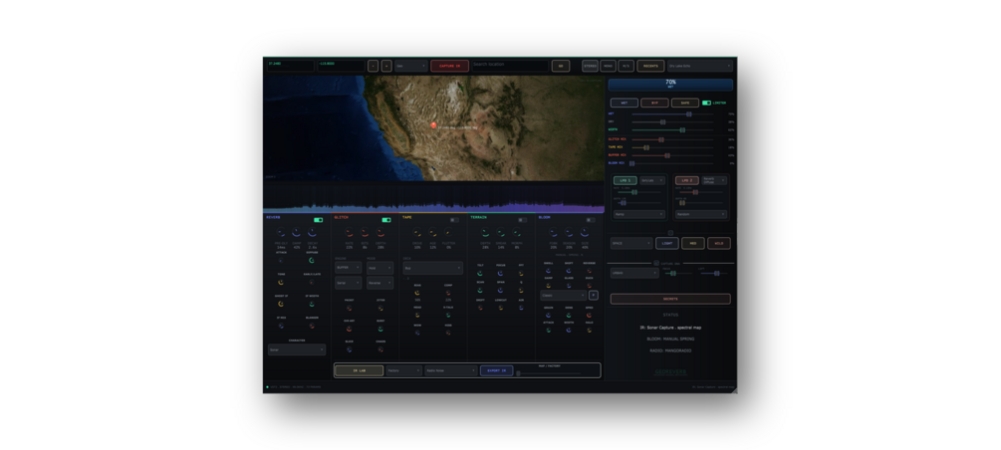Click the GO search button
The width and height of the screenshot is (1001, 450).
pos(561,66)
